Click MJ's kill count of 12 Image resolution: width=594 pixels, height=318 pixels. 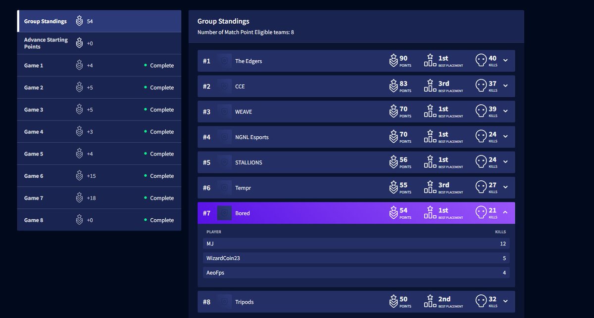point(503,243)
